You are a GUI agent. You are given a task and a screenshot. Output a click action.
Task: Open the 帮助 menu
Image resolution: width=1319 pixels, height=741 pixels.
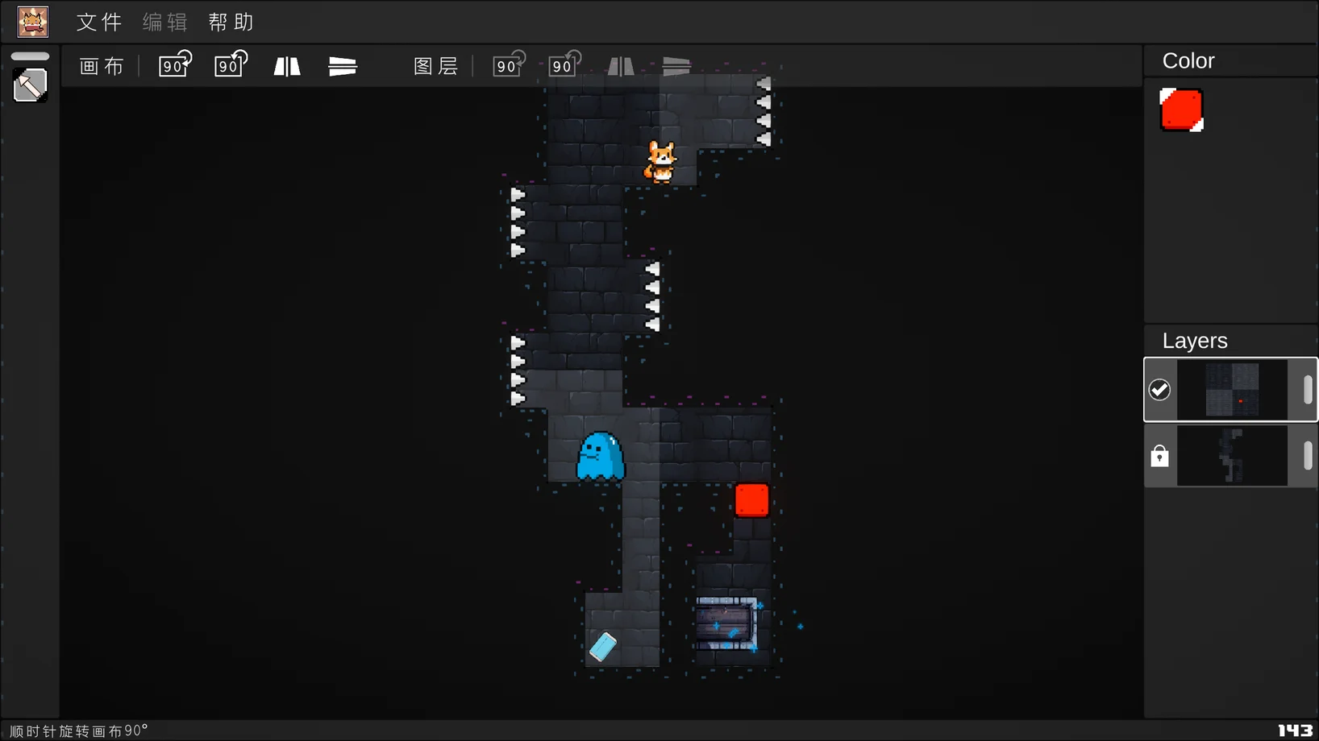(x=231, y=22)
